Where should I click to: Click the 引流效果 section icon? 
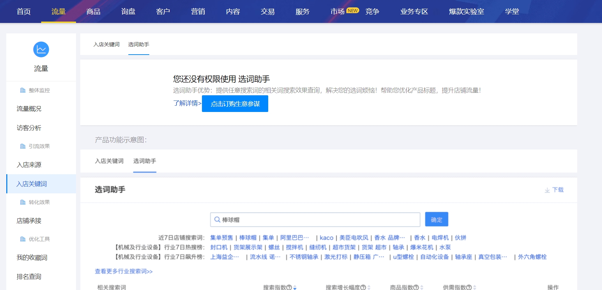(x=23, y=146)
